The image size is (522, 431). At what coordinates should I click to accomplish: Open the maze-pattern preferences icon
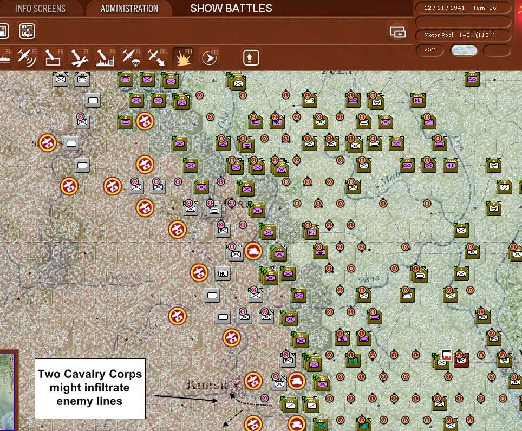point(27,31)
